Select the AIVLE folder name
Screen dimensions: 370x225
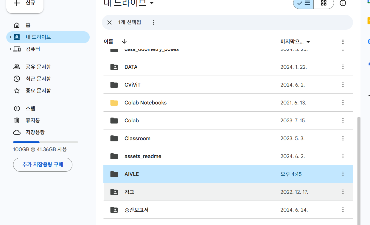pos(132,174)
